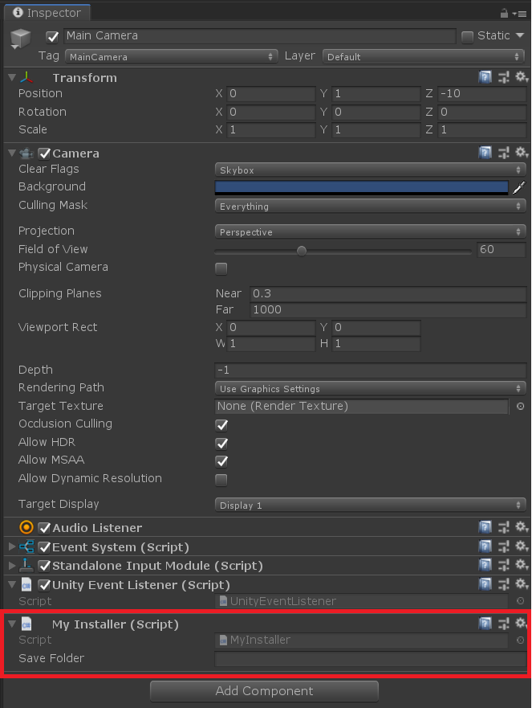Toggle Inspector lock icon
The width and height of the screenshot is (532, 708).
click(505, 14)
